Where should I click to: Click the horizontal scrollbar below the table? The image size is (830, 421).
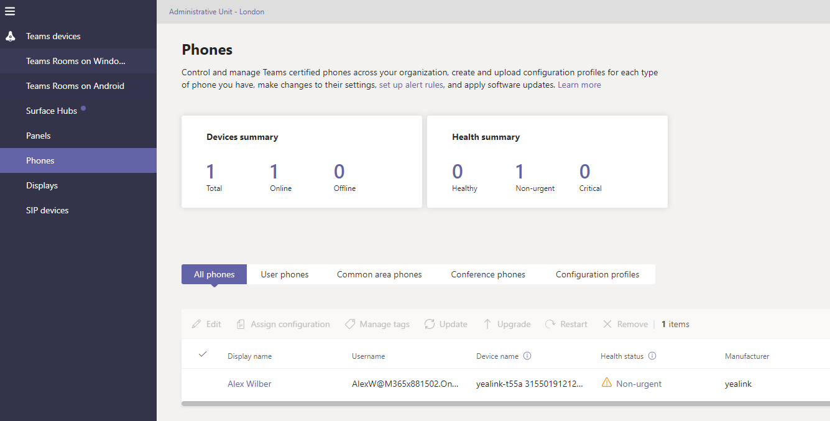497,404
